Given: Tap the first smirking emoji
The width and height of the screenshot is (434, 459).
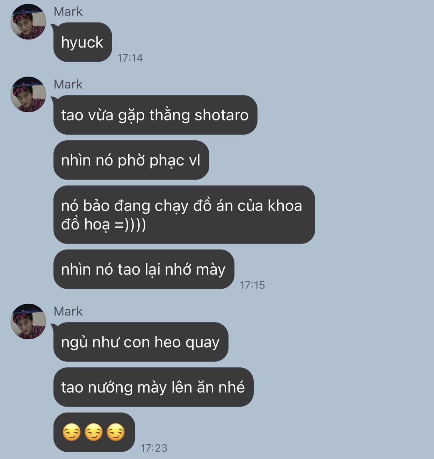Looking at the screenshot, I should [72, 432].
